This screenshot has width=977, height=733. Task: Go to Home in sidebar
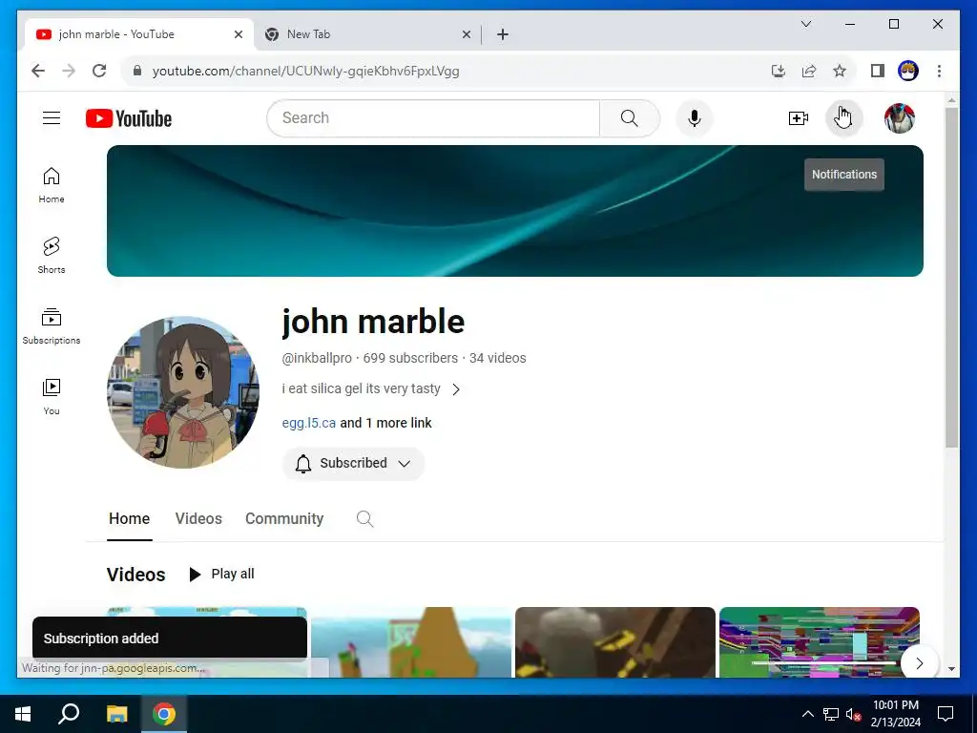click(52, 185)
